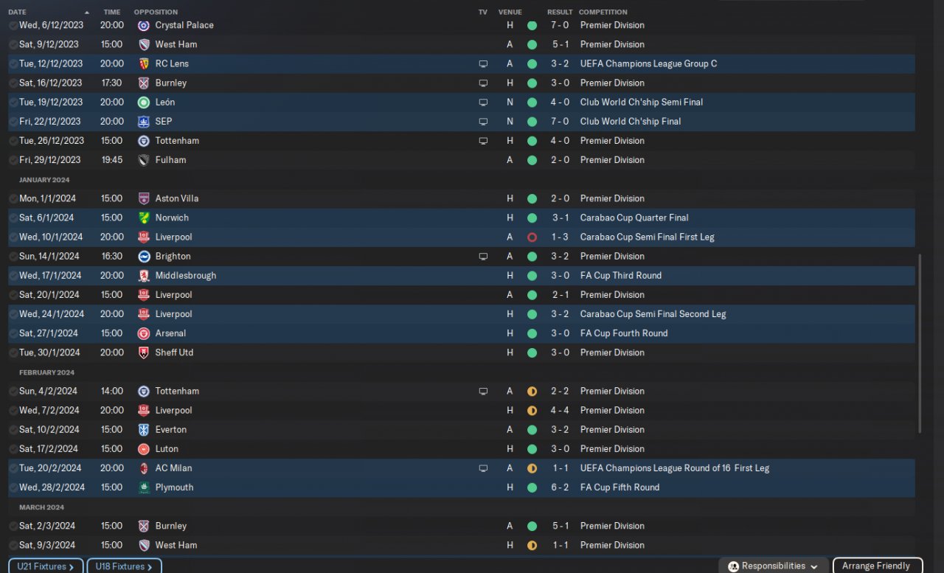
Task: Click the RC Lens club badge
Action: click(x=144, y=63)
